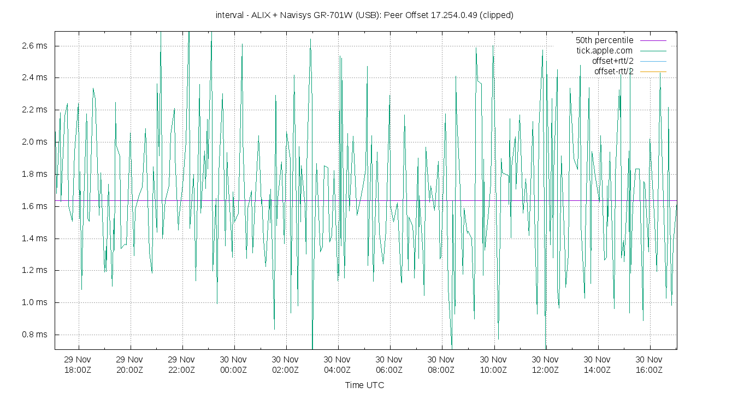Click the legend line sample next to tick.apple.com
732x393 pixels.
(x=653, y=51)
